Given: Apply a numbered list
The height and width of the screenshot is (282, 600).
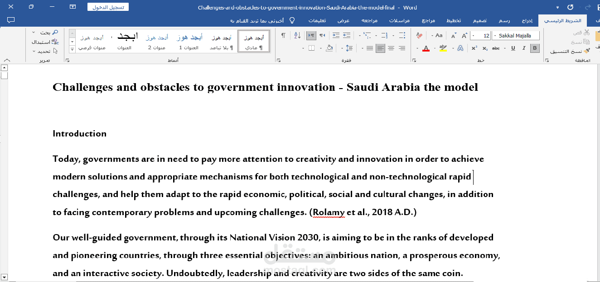Looking at the screenshot, I should coord(385,35).
